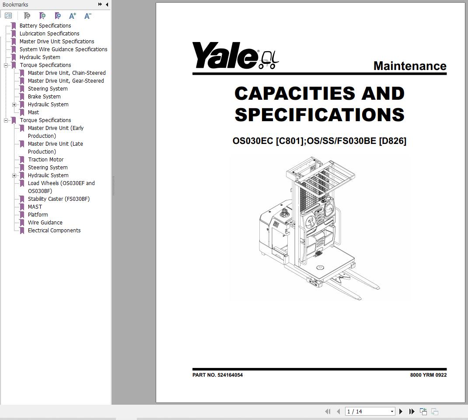Open the bookmarks options menu icon

click(8, 15)
